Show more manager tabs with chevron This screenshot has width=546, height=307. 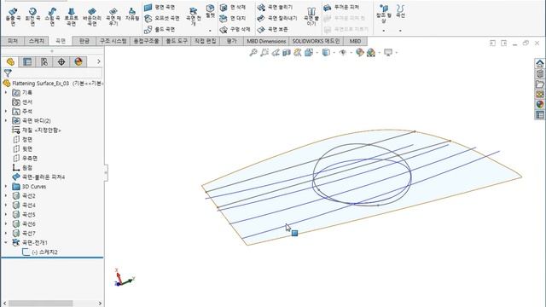(x=99, y=61)
